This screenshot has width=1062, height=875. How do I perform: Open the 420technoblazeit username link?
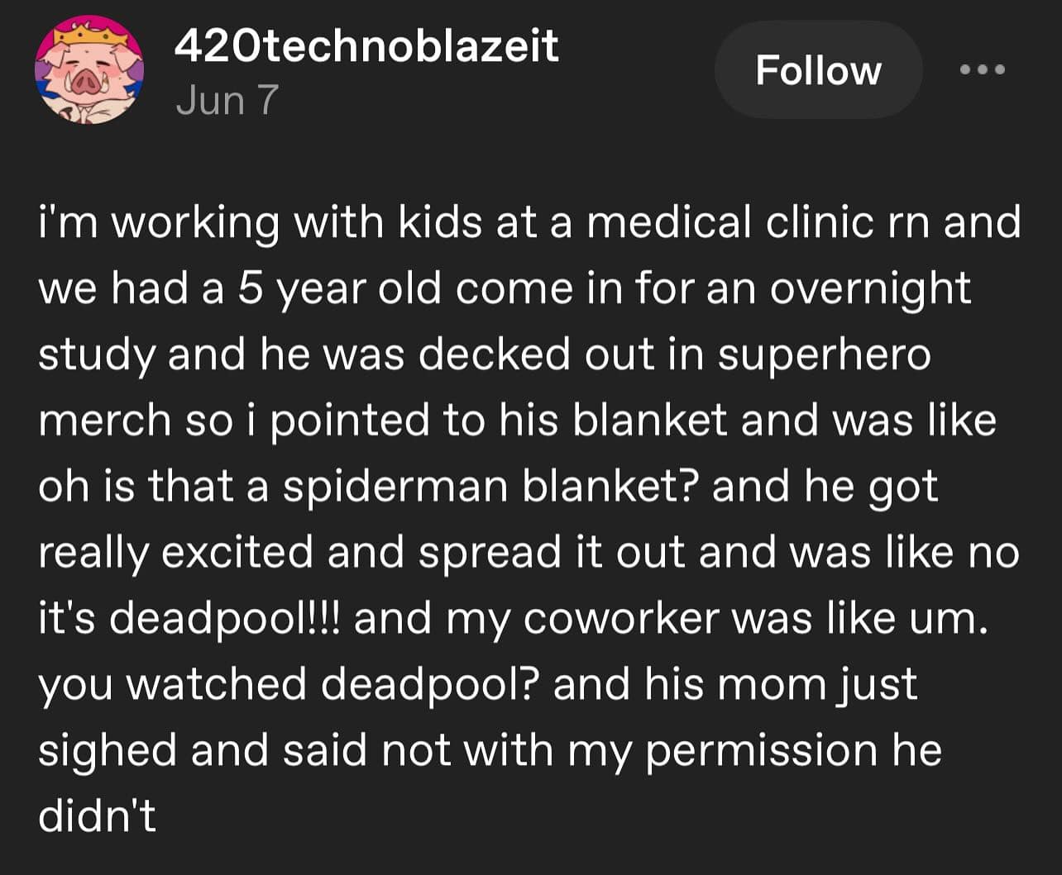(x=366, y=45)
